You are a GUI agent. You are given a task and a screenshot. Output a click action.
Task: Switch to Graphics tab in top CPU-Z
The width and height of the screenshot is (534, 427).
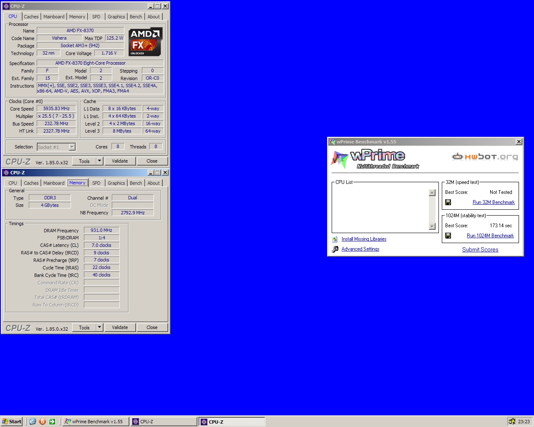116,17
